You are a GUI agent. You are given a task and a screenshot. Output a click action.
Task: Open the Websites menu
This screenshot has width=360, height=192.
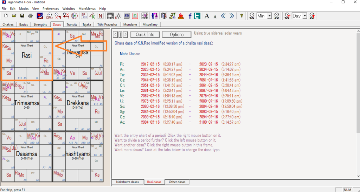pyautogui.click(x=69, y=9)
